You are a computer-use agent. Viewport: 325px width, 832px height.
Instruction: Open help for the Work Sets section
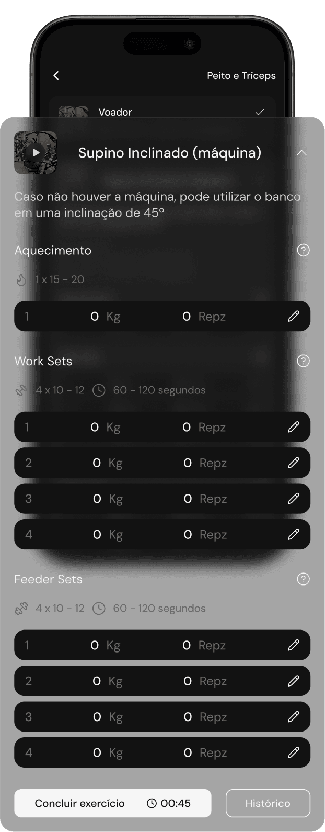click(x=303, y=361)
